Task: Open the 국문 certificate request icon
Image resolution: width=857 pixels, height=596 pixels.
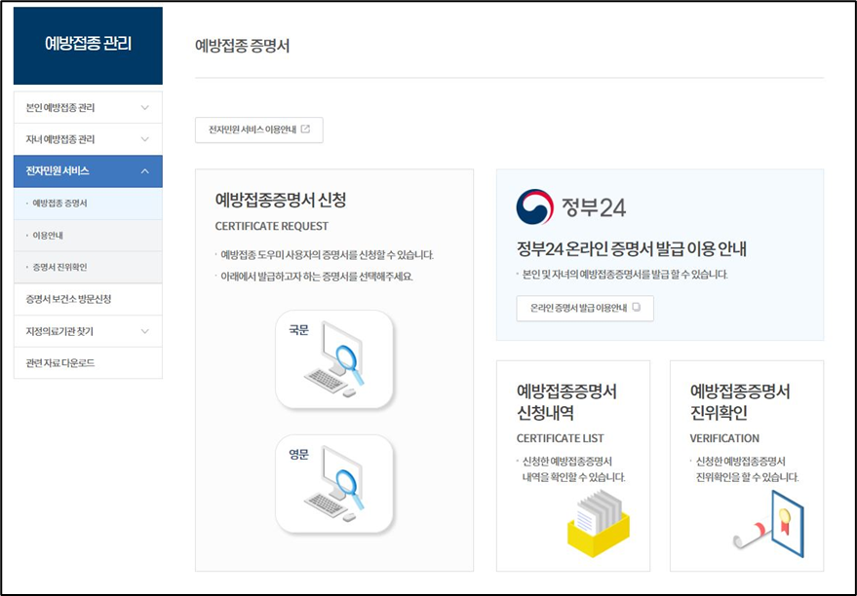Action: pyautogui.click(x=334, y=359)
